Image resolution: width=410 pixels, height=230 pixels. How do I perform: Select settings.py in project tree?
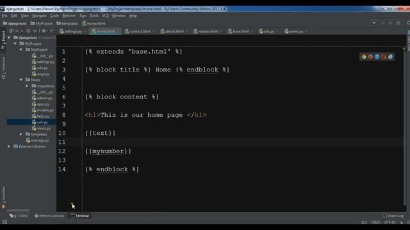[x=43, y=62]
